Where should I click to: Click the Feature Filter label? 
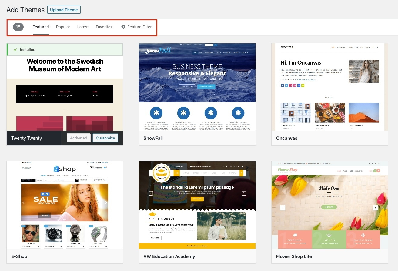click(x=139, y=27)
